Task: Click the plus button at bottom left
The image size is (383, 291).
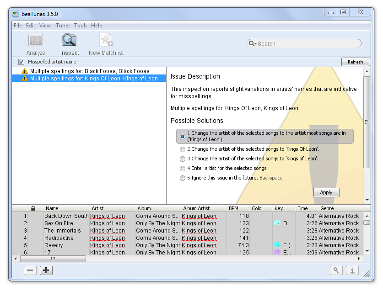Action: (x=46, y=270)
